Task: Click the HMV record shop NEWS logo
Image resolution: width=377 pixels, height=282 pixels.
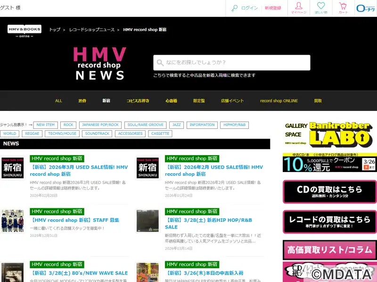Action: 99,63
